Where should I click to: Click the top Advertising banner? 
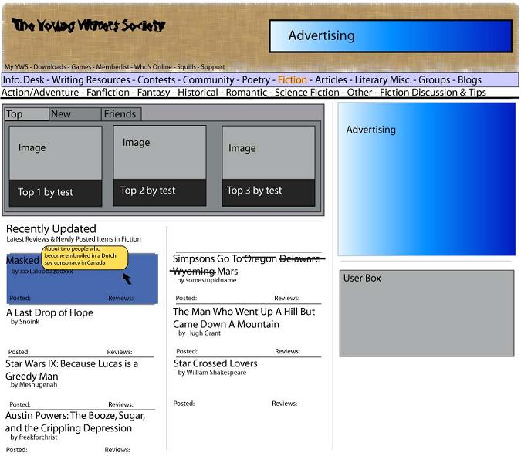[391, 36]
